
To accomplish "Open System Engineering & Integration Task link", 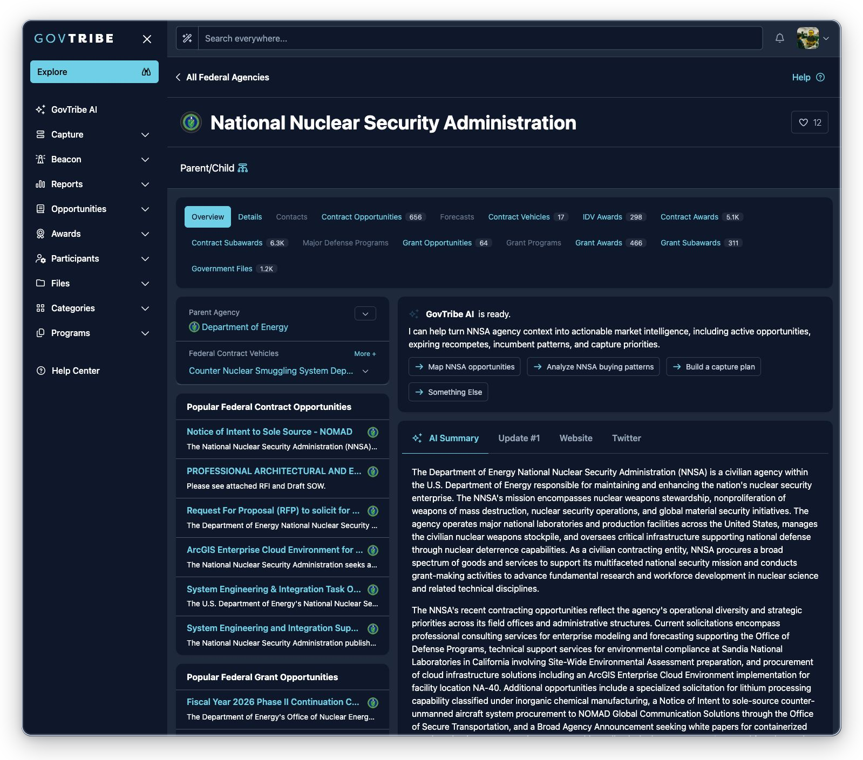I will tap(274, 589).
